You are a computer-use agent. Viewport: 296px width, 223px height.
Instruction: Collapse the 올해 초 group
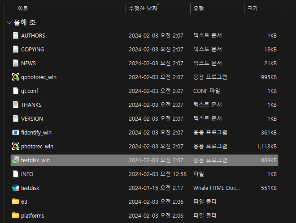9,22
